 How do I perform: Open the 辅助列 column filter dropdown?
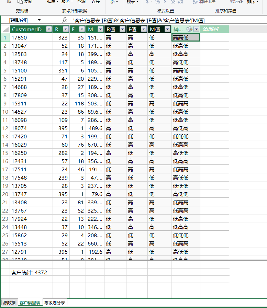pyautogui.click(x=197, y=29)
